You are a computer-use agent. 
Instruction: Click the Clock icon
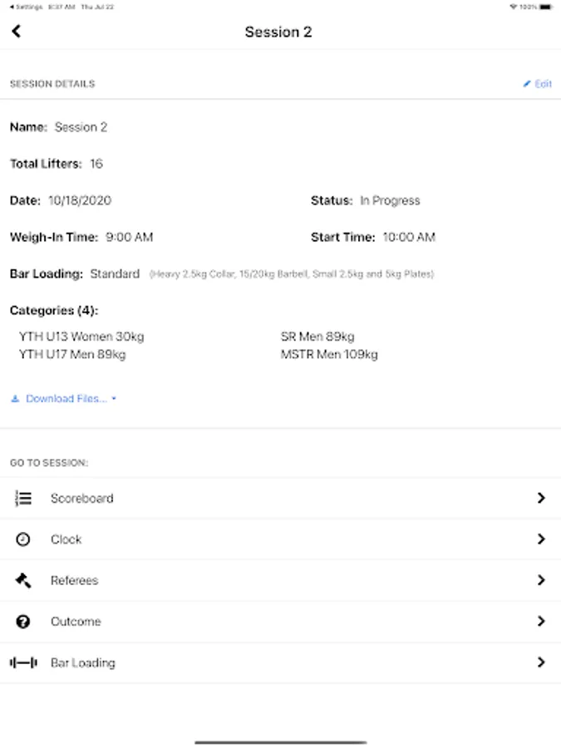(23, 539)
